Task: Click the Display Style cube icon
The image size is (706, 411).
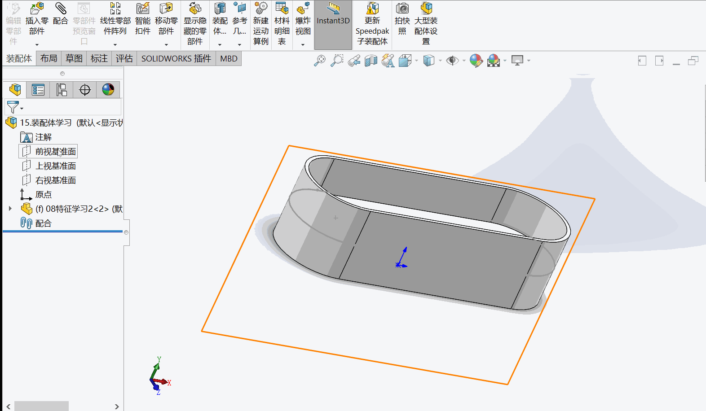Action: pos(429,61)
